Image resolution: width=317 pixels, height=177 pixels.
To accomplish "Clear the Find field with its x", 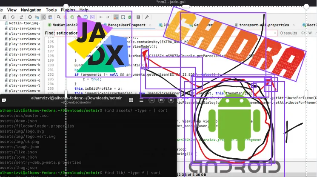I will (x=275, y=33).
